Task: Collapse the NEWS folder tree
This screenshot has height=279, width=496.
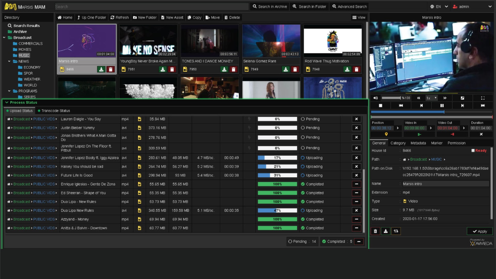Action: click(x=9, y=61)
